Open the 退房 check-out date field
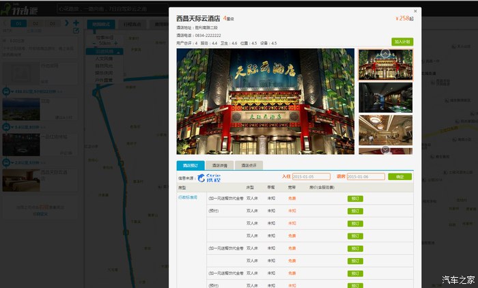The image size is (478, 288). [x=365, y=177]
